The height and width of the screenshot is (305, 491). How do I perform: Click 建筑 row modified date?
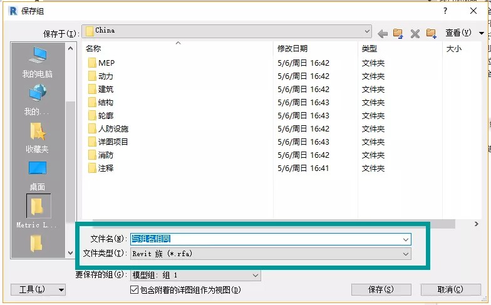[x=303, y=89]
